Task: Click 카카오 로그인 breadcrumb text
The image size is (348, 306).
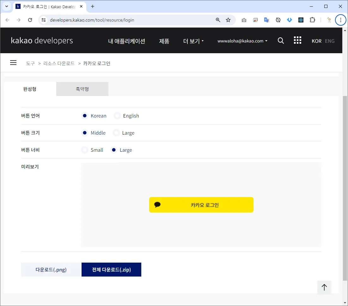Action: (97, 63)
